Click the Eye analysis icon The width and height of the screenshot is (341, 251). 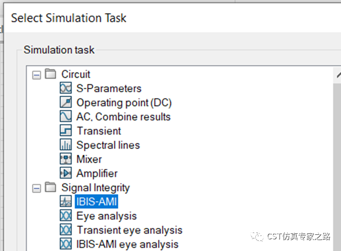pos(65,216)
